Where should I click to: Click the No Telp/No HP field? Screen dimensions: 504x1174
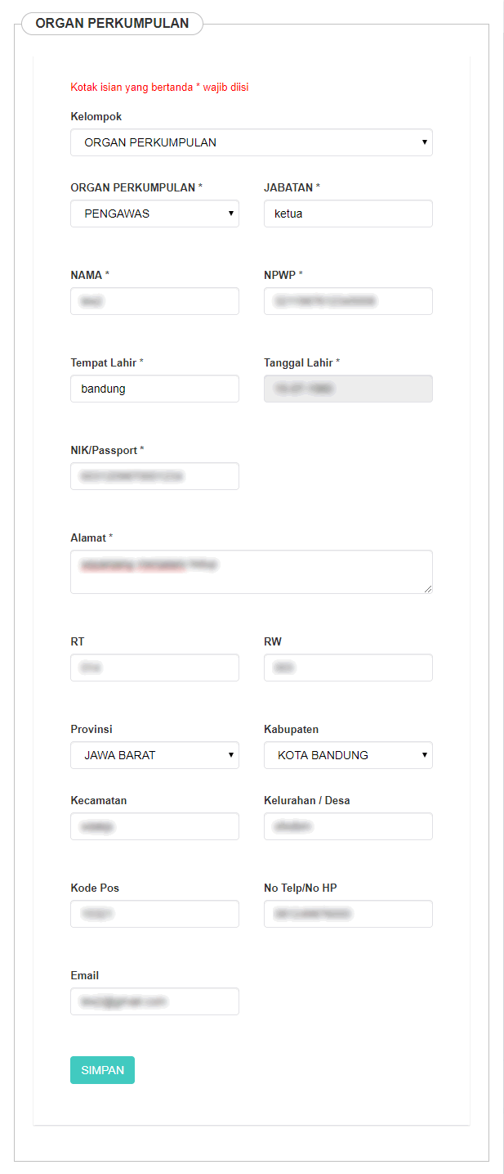coord(348,914)
